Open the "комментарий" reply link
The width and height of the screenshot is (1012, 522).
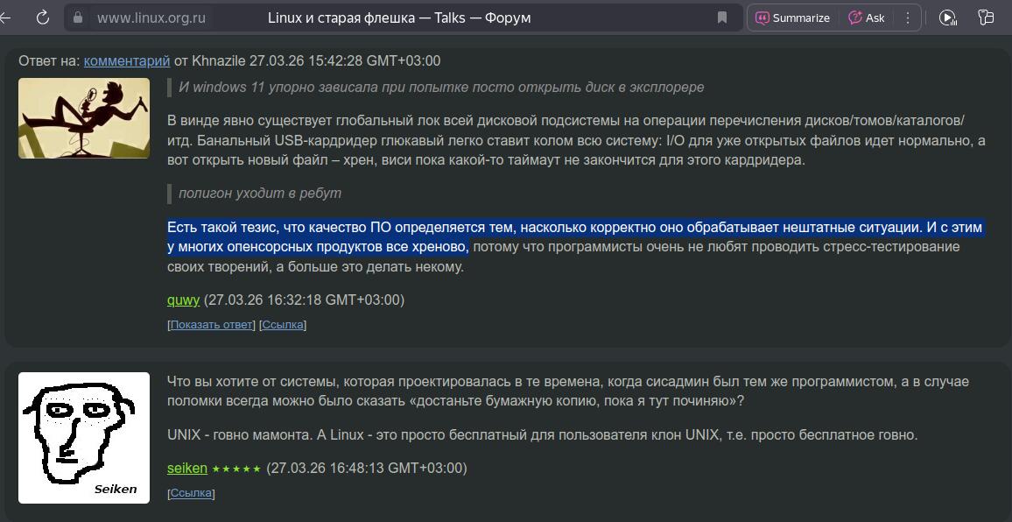click(x=127, y=60)
